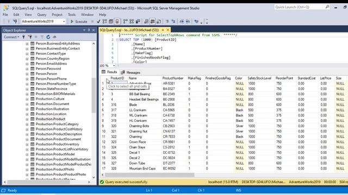
Task: Click Specify Values for Template Parameters icon
Action: pyautogui.click(x=196, y=22)
